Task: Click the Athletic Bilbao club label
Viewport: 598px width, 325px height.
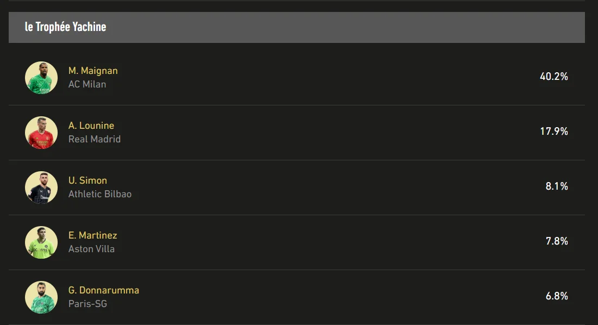Action: pos(100,194)
